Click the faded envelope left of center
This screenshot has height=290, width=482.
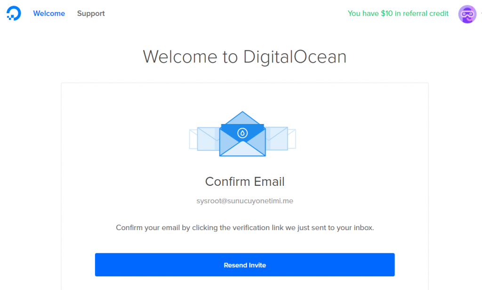[x=208, y=139]
